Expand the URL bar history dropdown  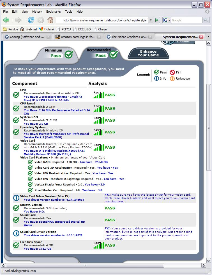[x=151, y=20]
